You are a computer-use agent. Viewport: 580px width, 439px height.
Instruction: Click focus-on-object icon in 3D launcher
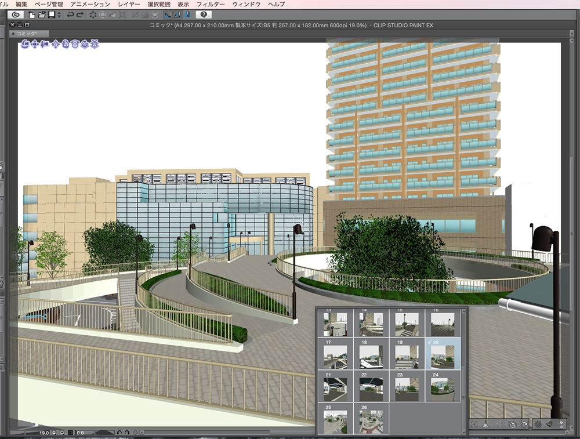pyautogui.click(x=474, y=424)
